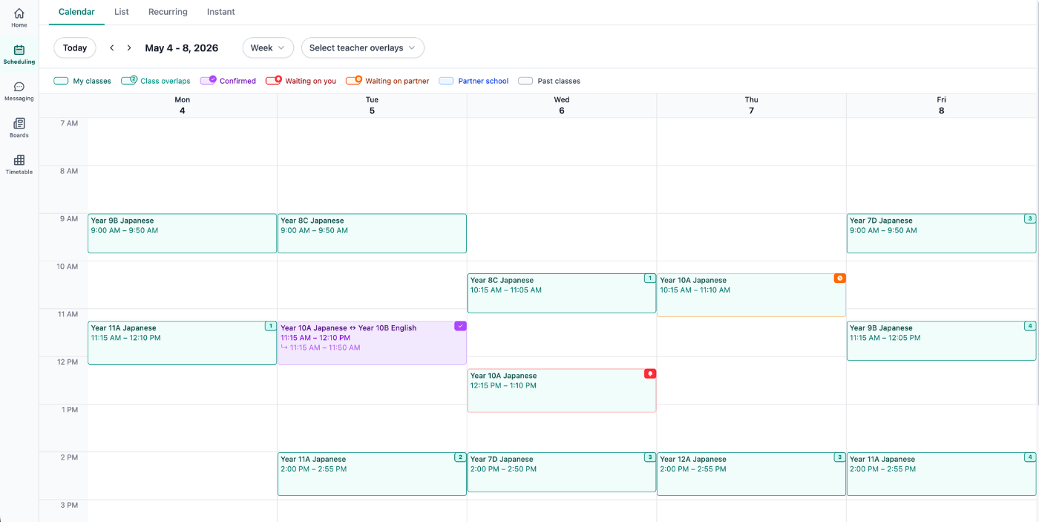Click the Today button

[75, 48]
